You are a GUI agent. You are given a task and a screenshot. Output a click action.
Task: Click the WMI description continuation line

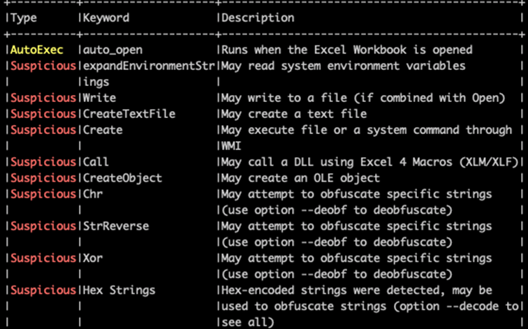[x=231, y=146]
